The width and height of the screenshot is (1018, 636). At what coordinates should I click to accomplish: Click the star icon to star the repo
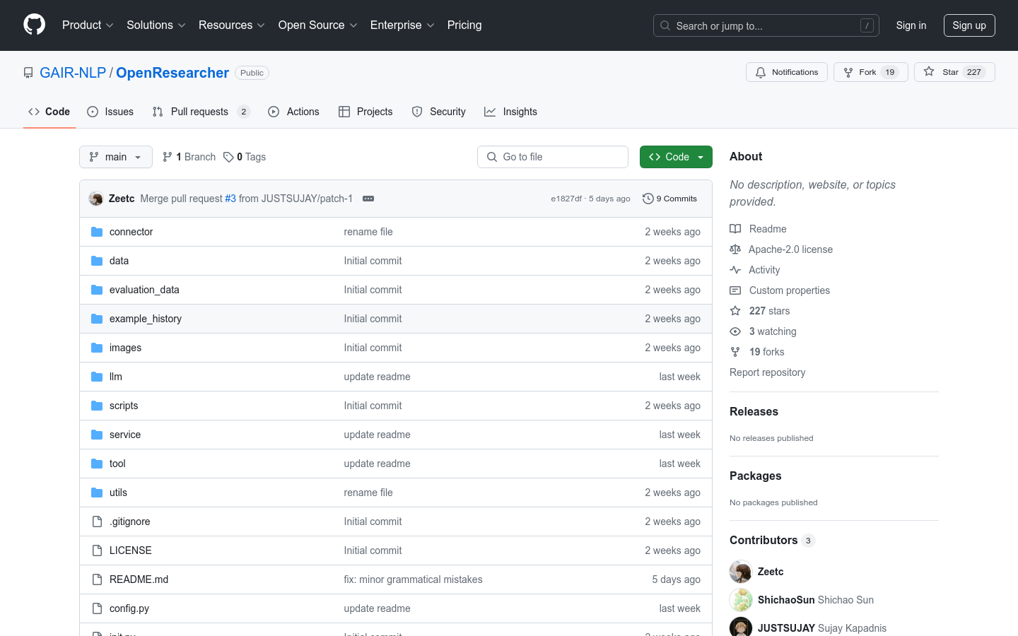[x=929, y=72]
